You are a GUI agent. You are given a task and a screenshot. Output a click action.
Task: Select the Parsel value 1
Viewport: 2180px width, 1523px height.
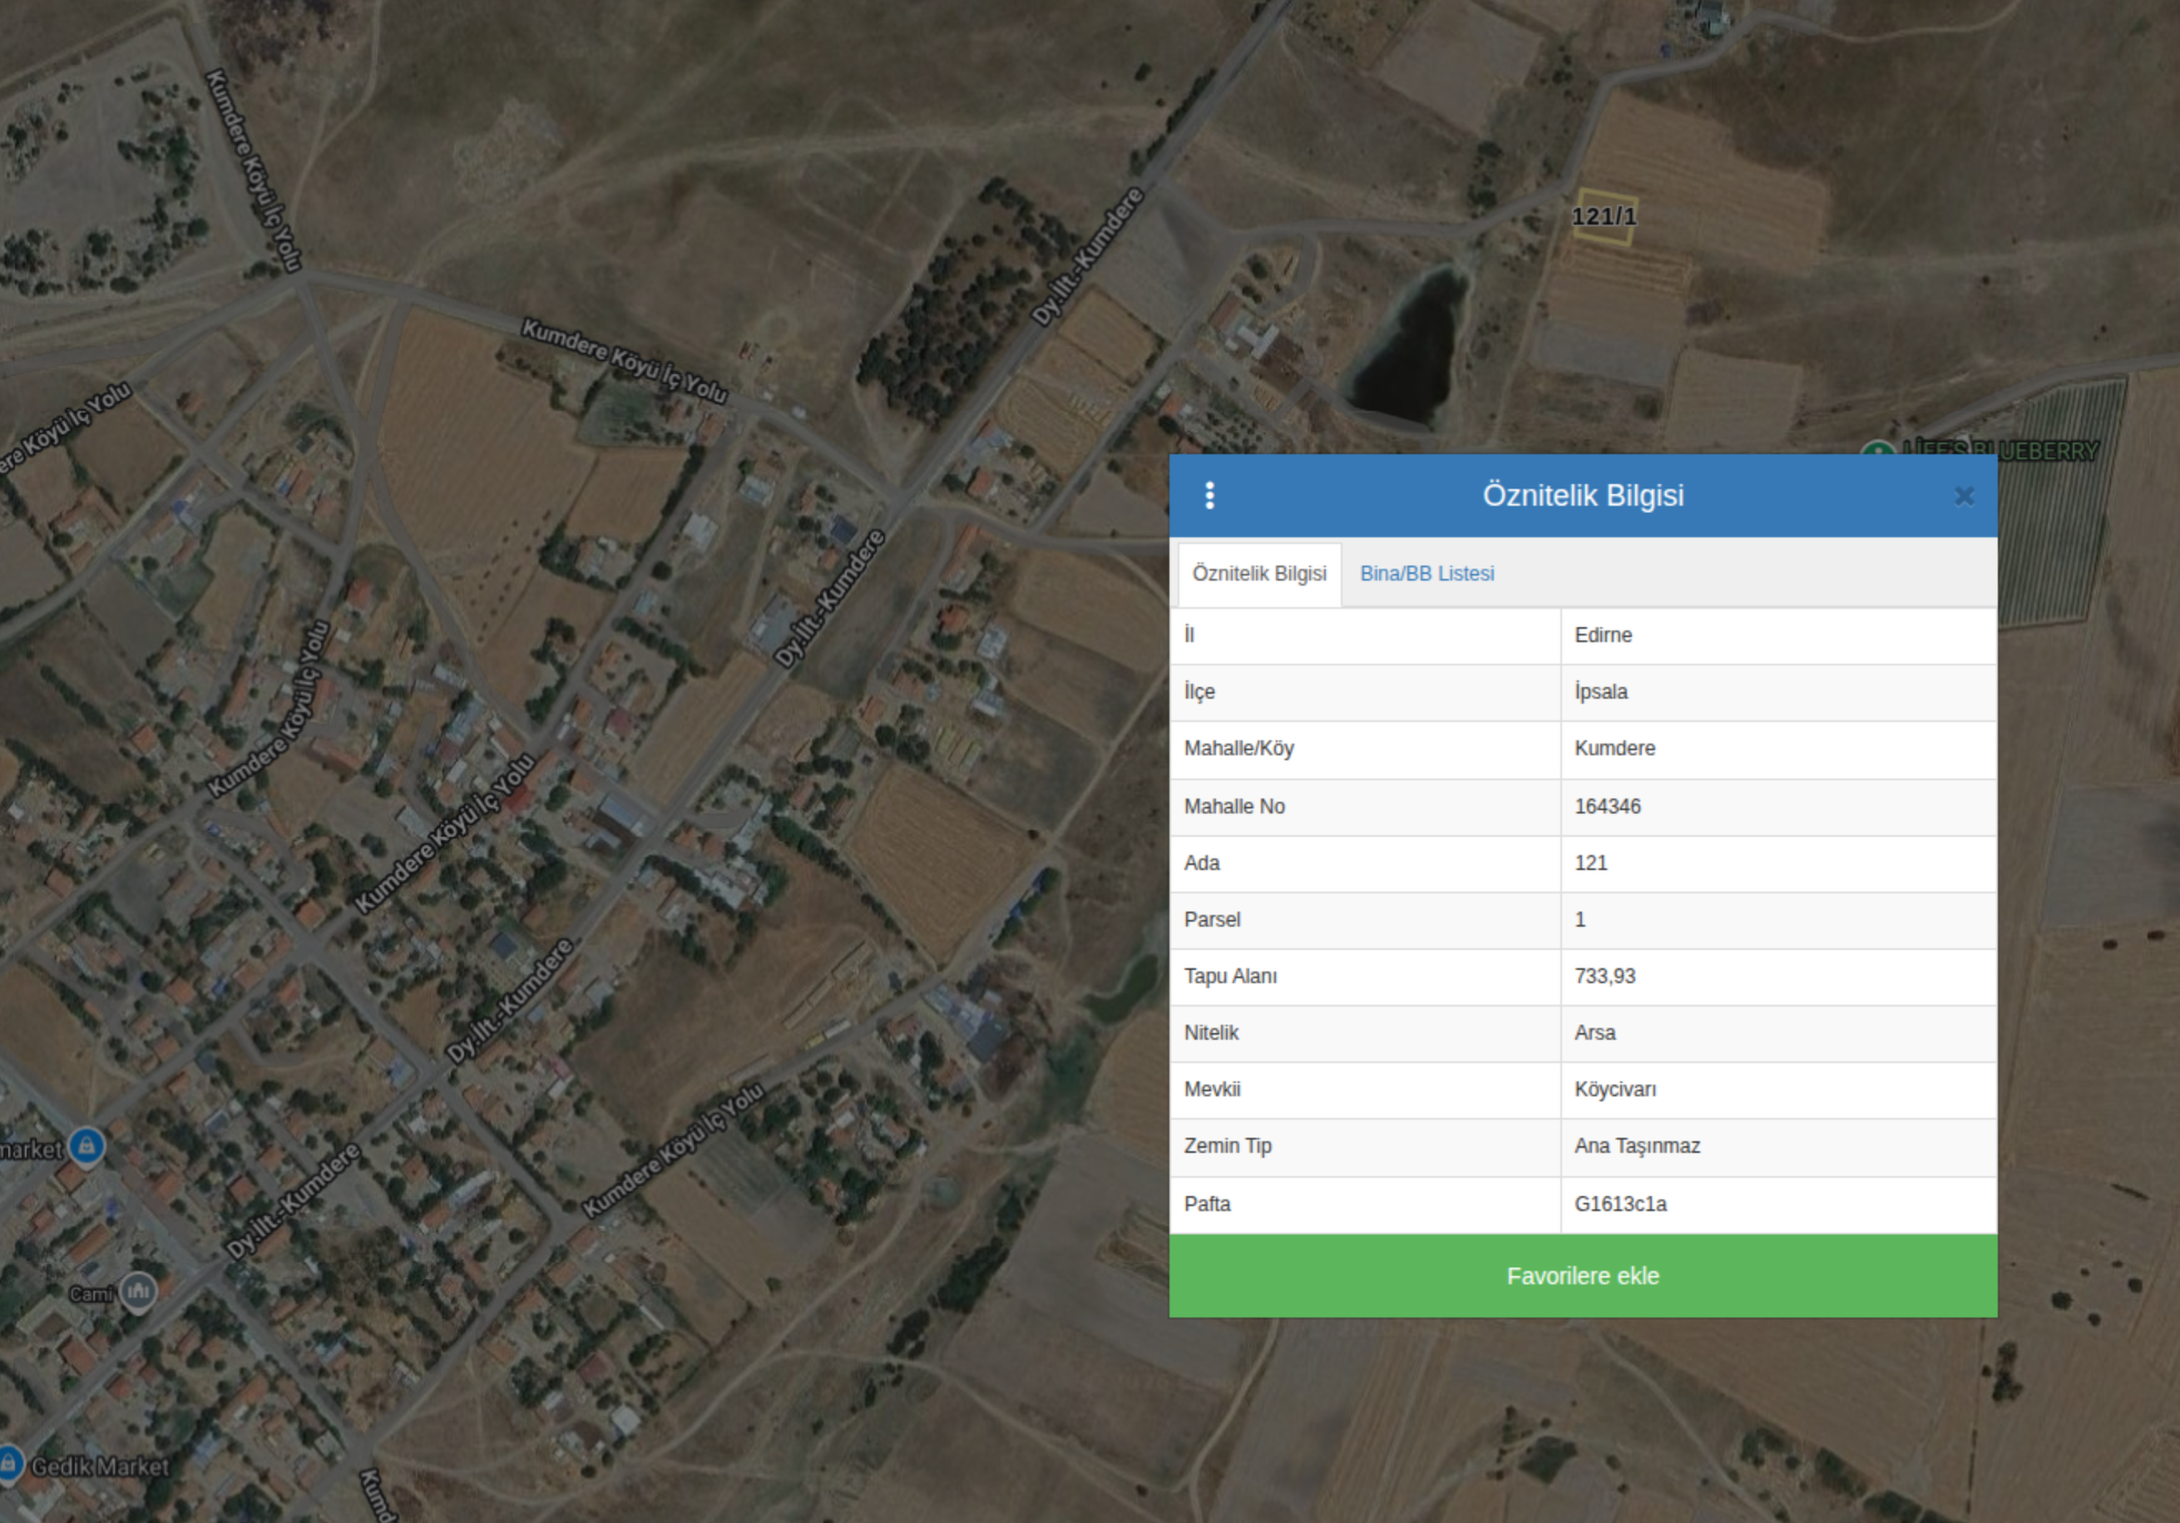1778,920
